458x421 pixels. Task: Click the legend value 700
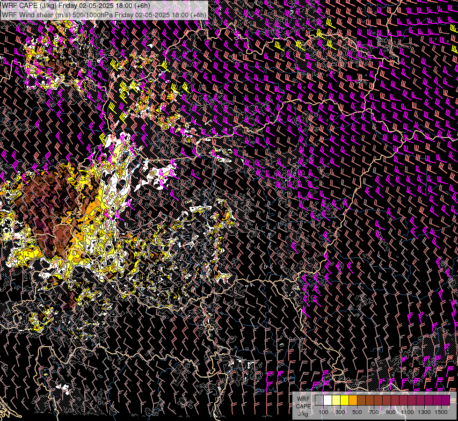374,412
